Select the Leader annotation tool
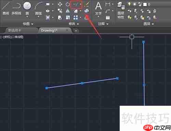171x131 pixels. click(x=108, y=11)
